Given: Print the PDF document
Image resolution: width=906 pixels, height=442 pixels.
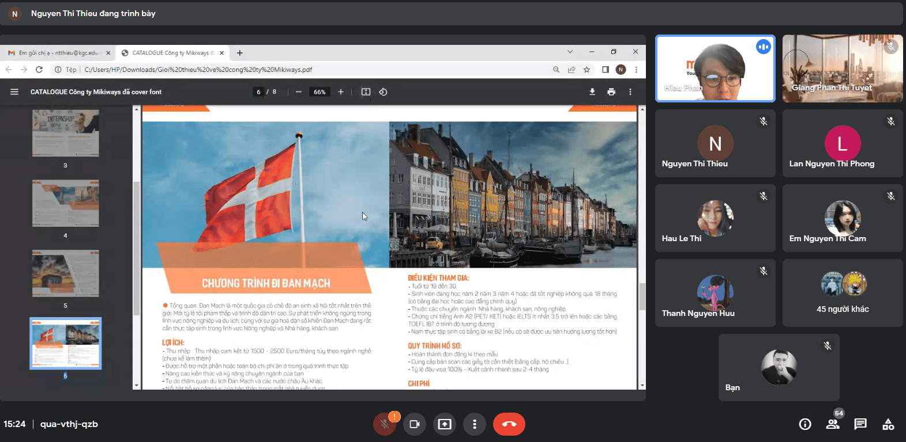Looking at the screenshot, I should pyautogui.click(x=611, y=92).
